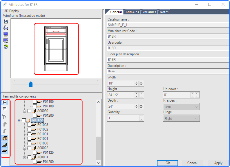Increase Up-down value with rightmost up arrow
This screenshot has height=167, width=230.
point(197,94)
